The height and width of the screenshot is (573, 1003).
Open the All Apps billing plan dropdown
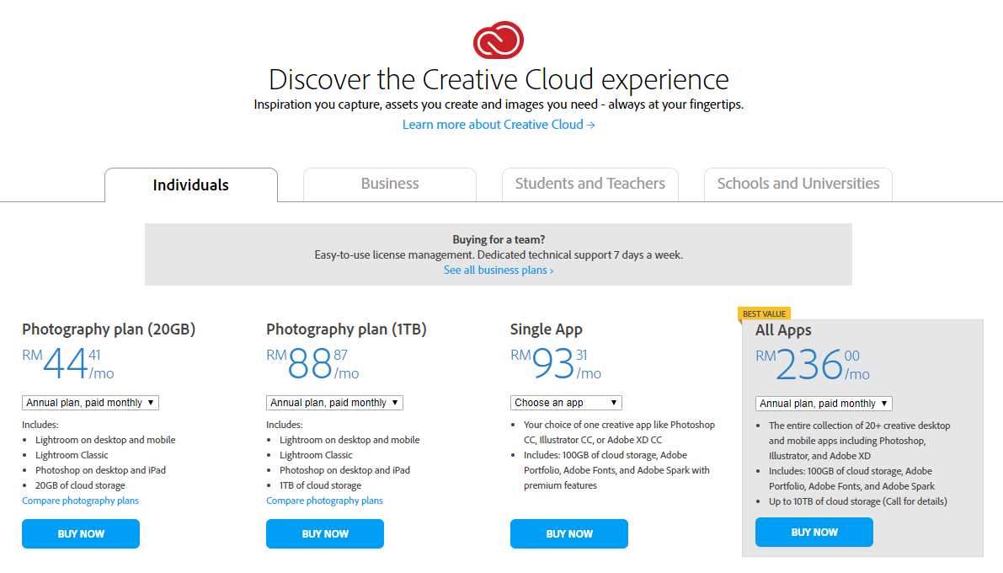(x=824, y=404)
